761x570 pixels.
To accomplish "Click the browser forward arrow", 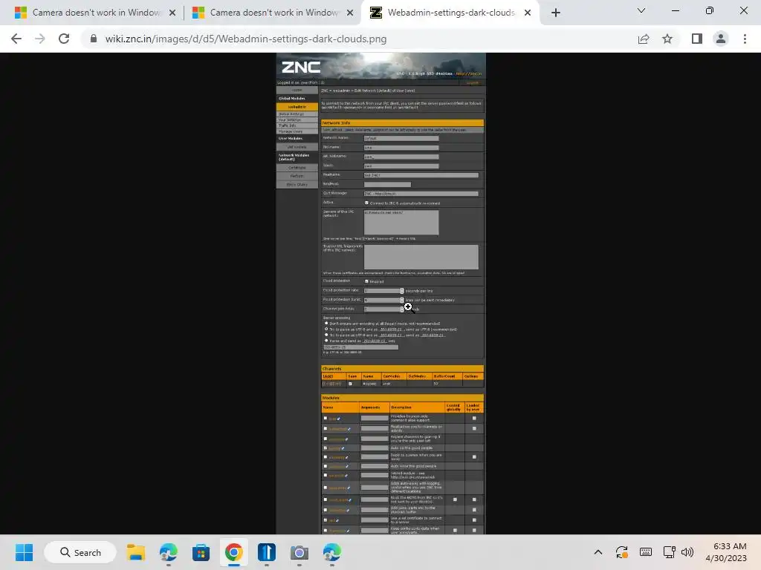I will [40, 39].
